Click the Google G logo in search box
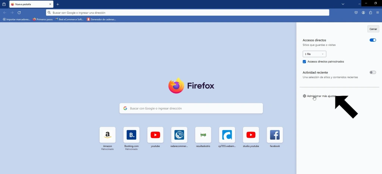 click(x=125, y=108)
